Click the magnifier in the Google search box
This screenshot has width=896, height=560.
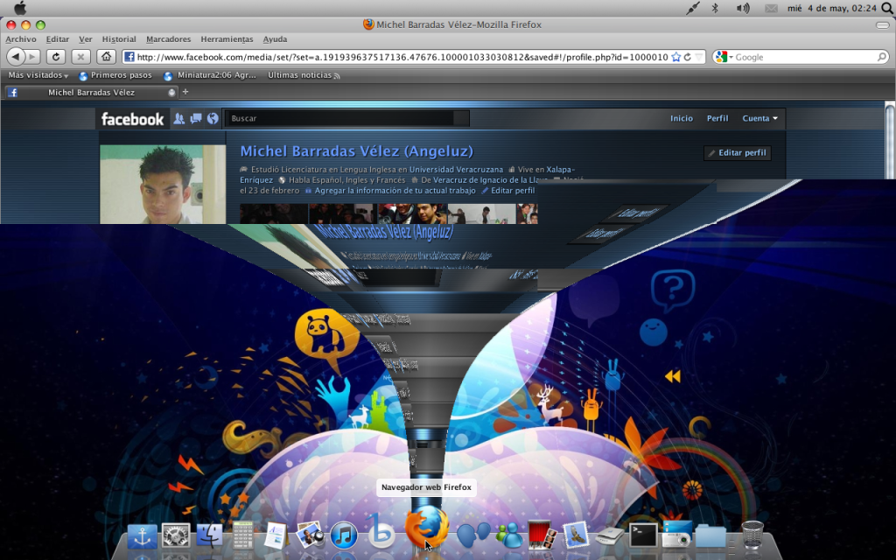click(882, 57)
